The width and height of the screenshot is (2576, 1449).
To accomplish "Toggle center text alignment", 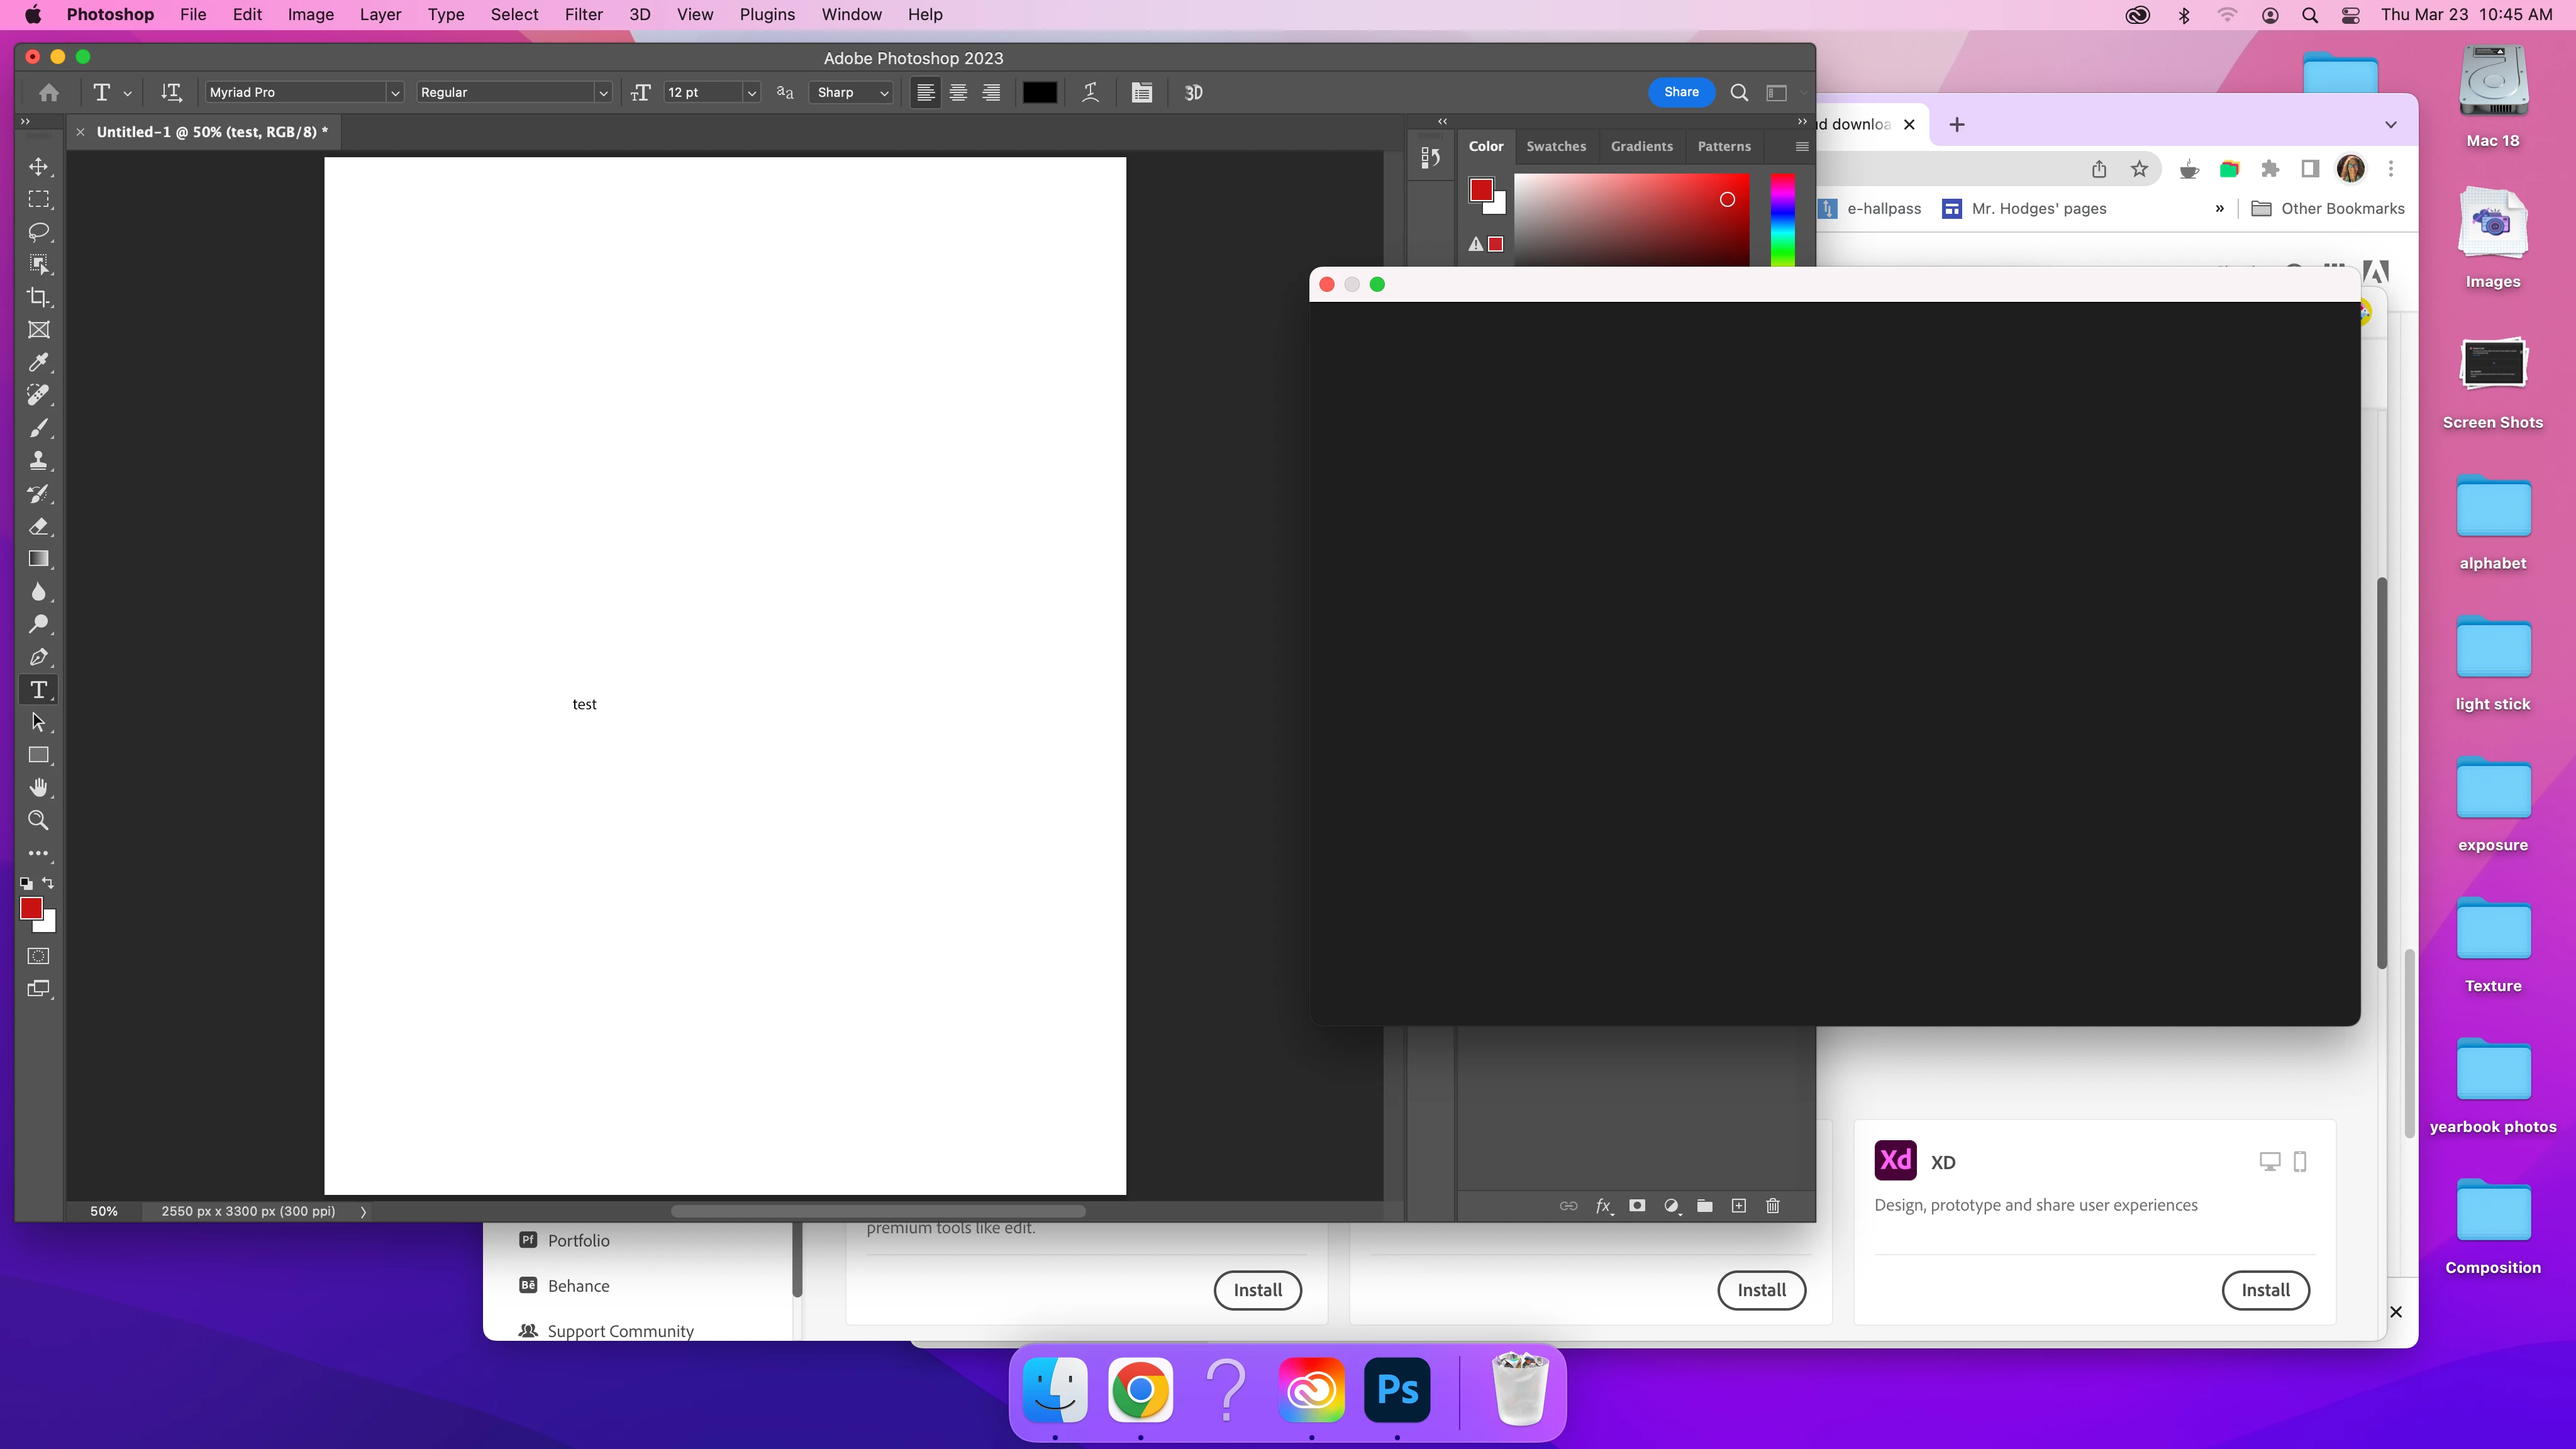I will [x=958, y=92].
